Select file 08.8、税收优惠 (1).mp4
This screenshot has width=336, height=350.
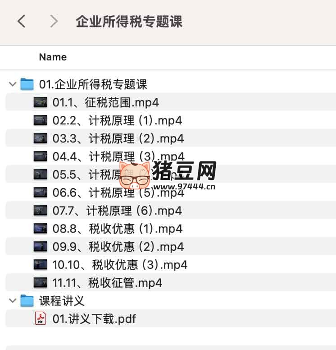coord(117,229)
